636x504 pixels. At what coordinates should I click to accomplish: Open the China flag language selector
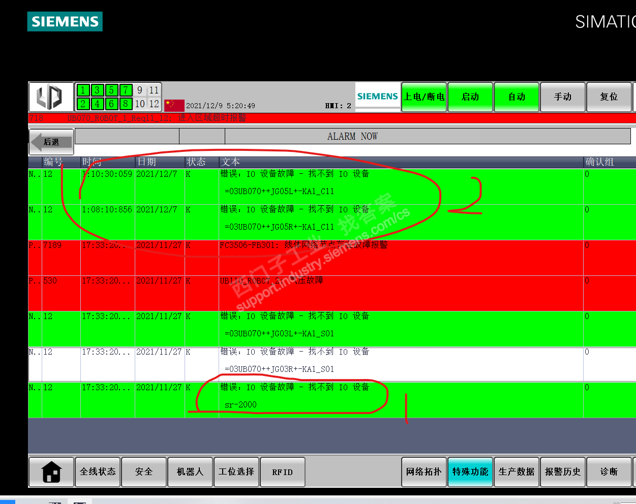[174, 105]
